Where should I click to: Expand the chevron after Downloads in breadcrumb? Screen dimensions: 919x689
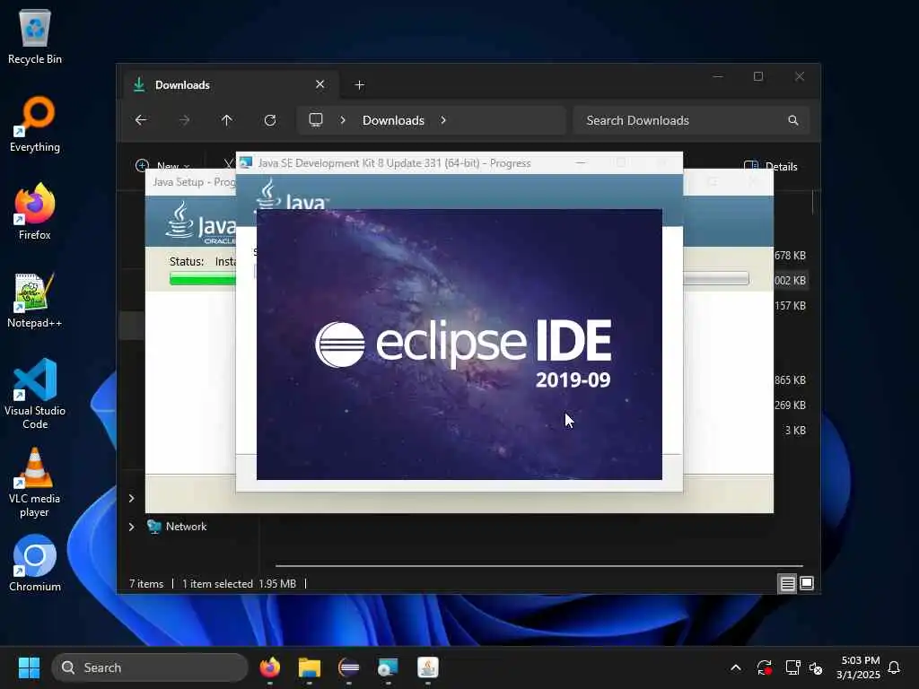[443, 120]
